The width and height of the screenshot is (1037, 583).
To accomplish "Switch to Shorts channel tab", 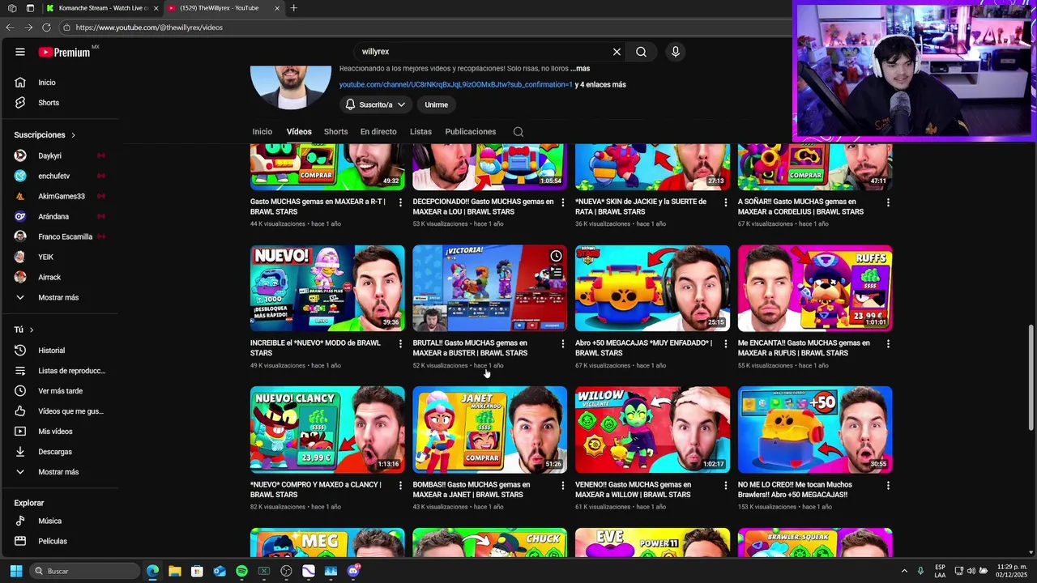I will click(x=335, y=132).
